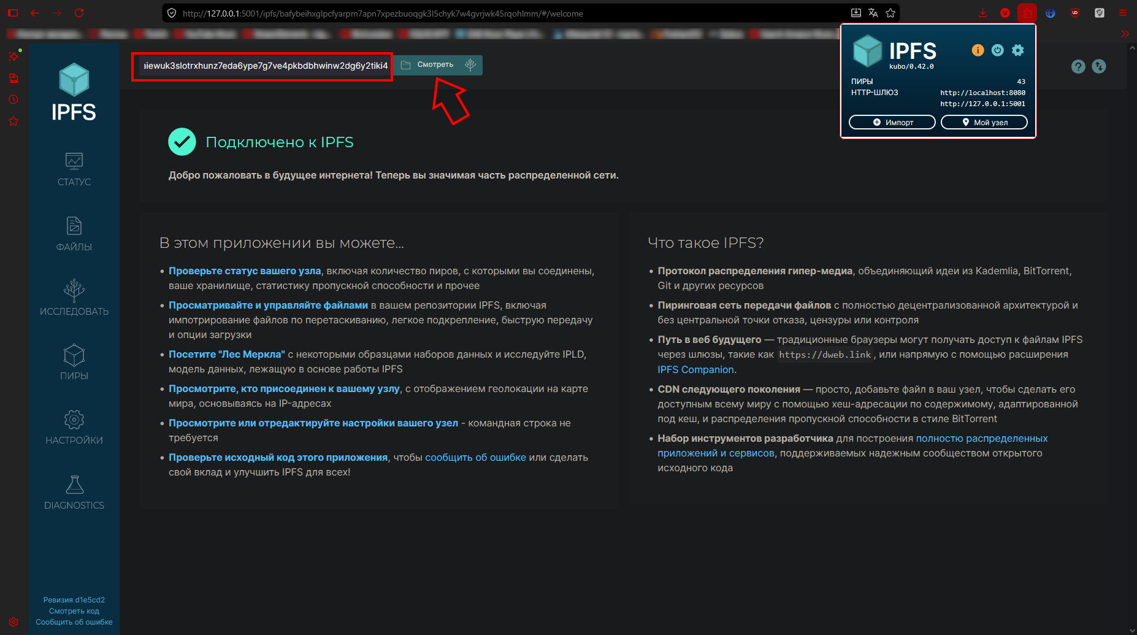Open the Настройки section in the sidebar
The image size is (1137, 635).
coord(74,428)
